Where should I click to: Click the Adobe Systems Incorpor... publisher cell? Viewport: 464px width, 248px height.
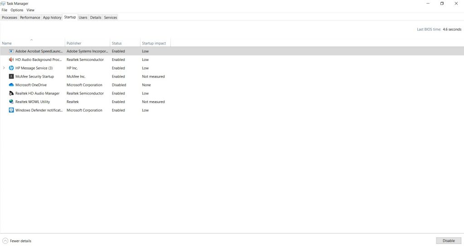coord(87,51)
